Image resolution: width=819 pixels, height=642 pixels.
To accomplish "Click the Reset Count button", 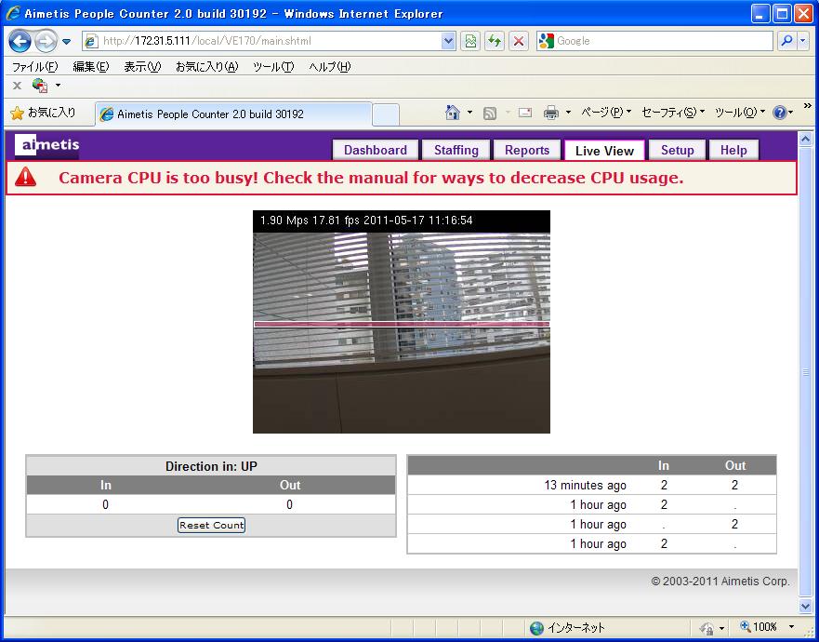I will point(211,525).
